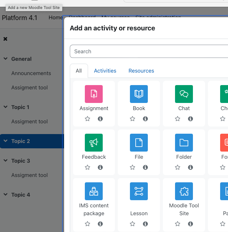Show info about the Lesson activity
The width and height of the screenshot is (228, 232).
pyautogui.click(x=145, y=224)
